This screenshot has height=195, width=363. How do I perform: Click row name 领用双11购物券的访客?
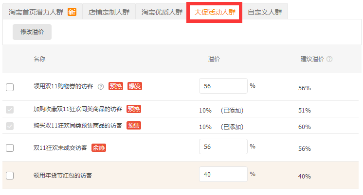click(63, 86)
